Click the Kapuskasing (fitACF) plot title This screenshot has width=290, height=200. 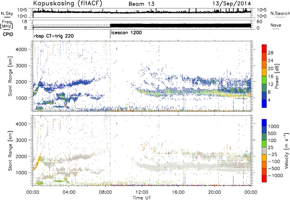pos(67,4)
